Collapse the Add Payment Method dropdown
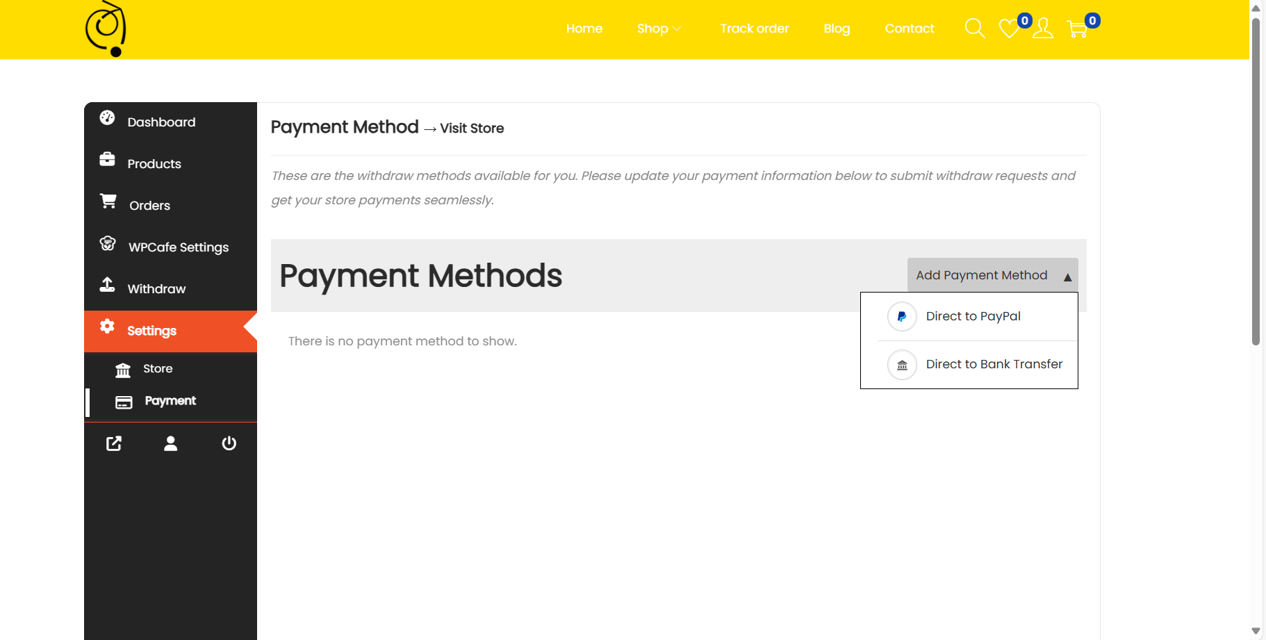Viewport: 1266px width, 640px height. click(x=992, y=275)
